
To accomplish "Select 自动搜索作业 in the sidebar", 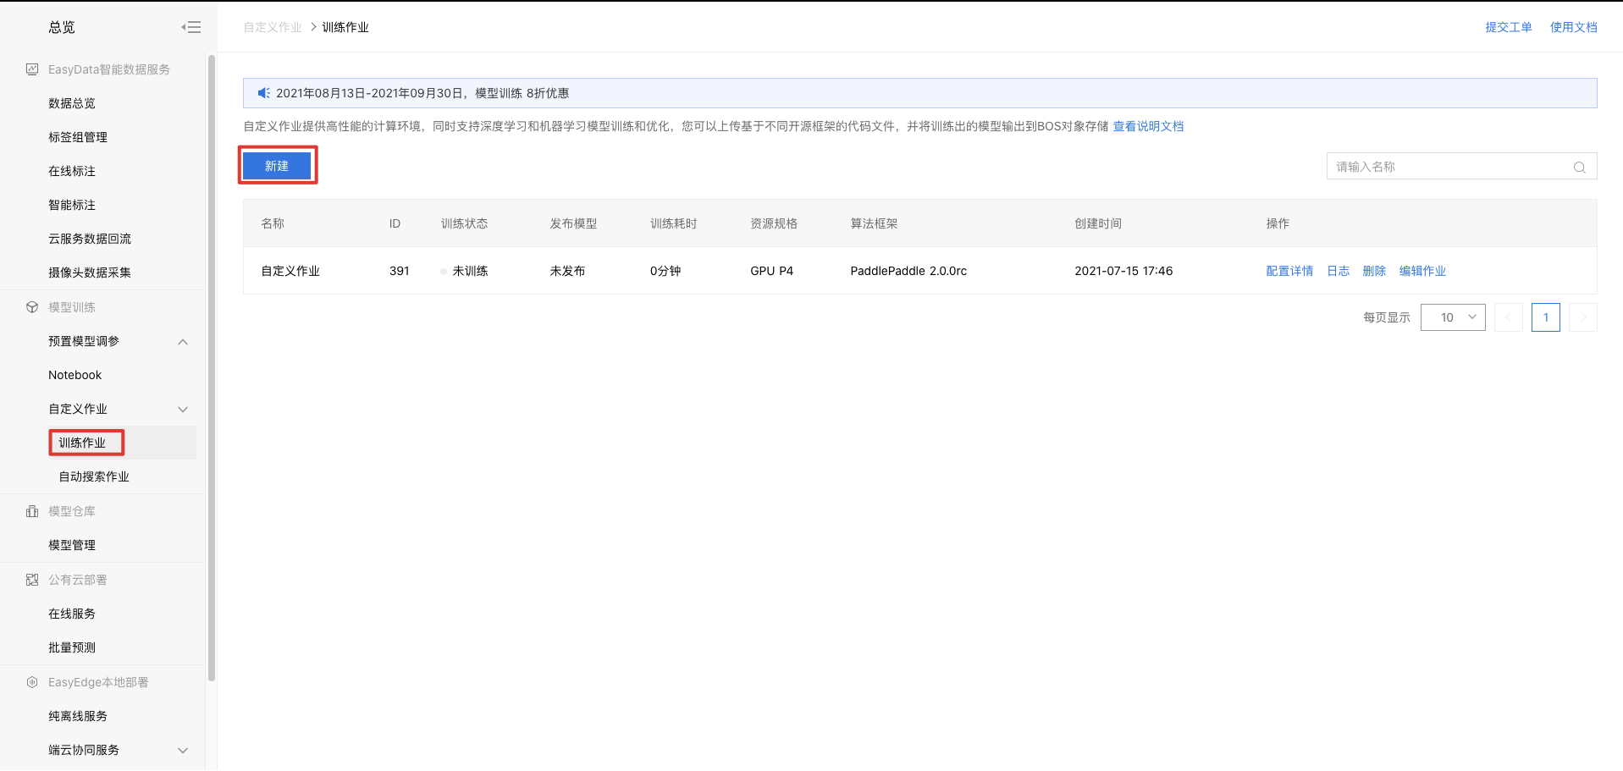I will (x=94, y=476).
